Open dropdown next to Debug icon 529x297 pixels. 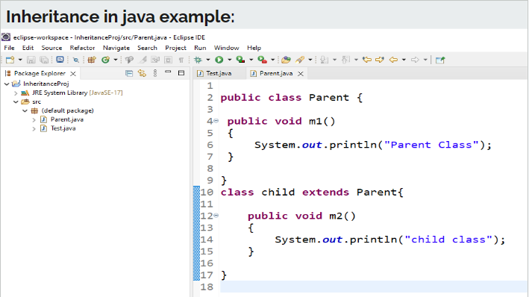pos(208,60)
